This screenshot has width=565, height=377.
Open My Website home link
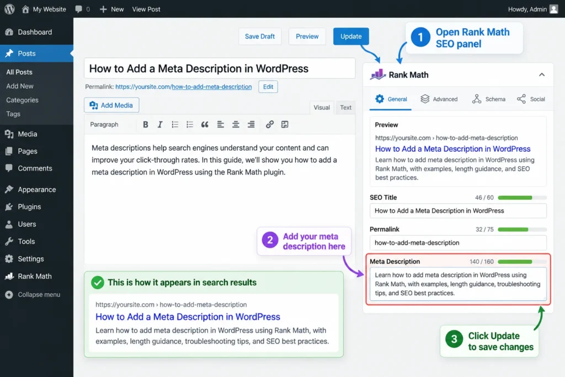click(44, 9)
